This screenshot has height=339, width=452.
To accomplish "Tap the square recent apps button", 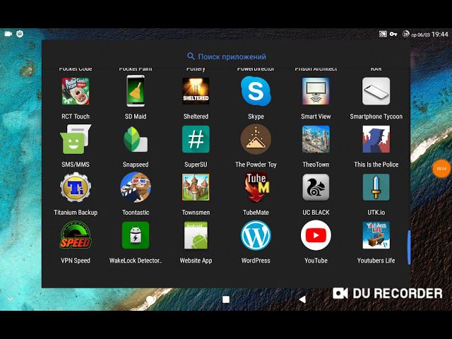I will [226, 299].
